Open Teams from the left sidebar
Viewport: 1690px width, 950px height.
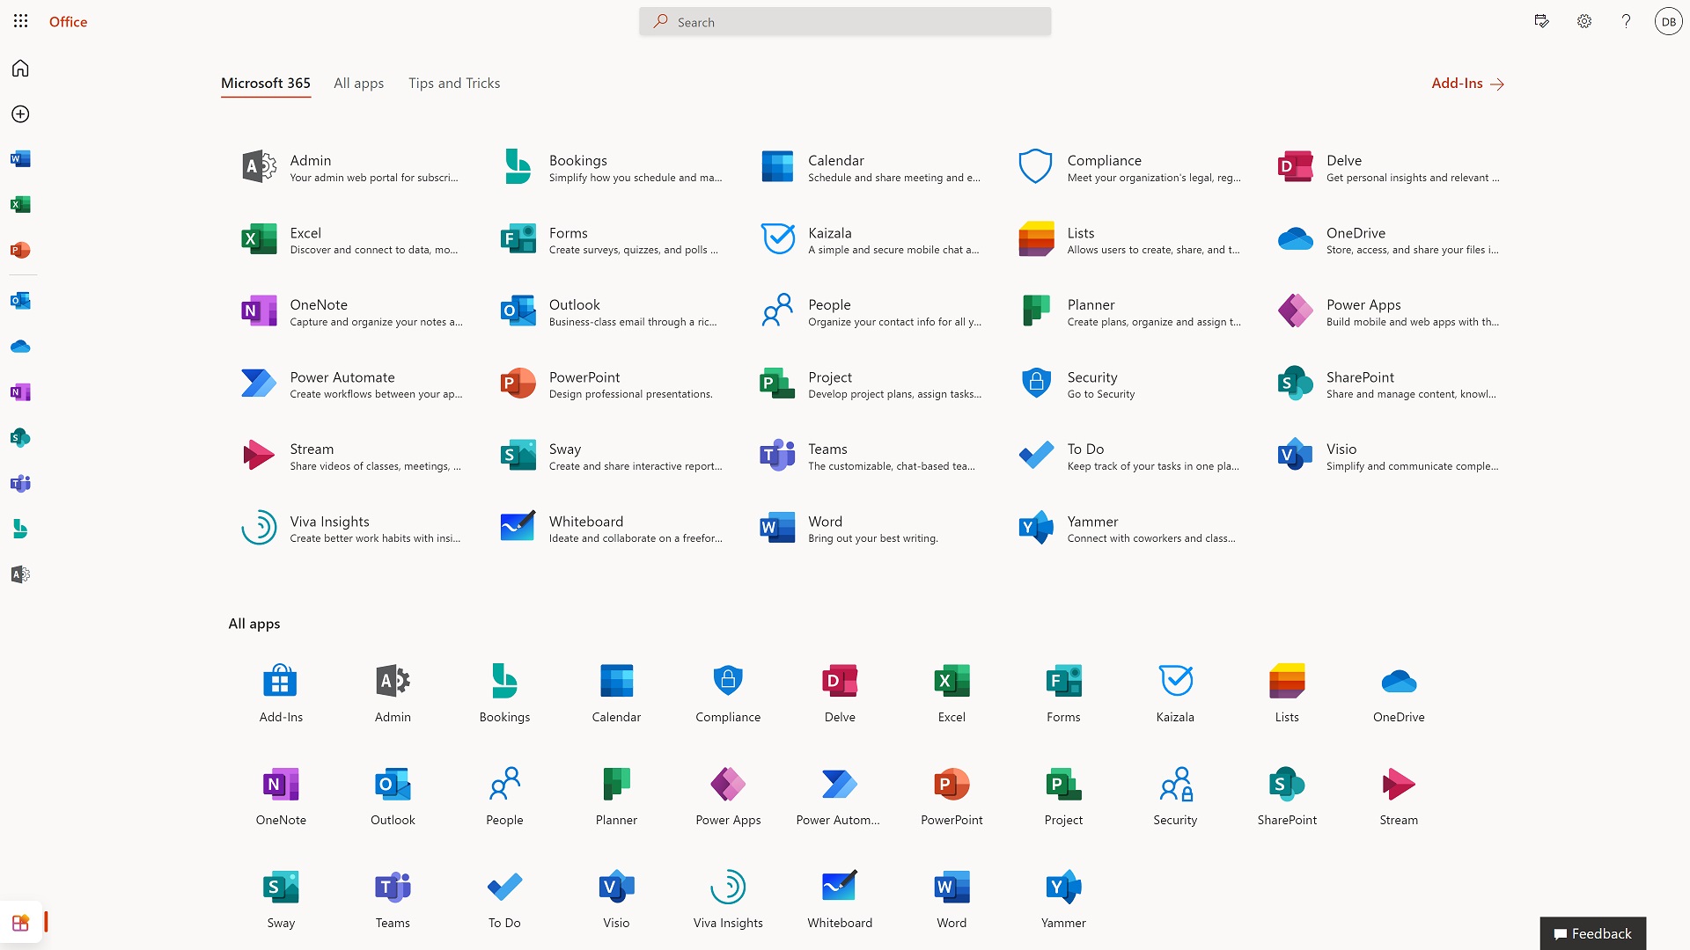[x=20, y=484]
